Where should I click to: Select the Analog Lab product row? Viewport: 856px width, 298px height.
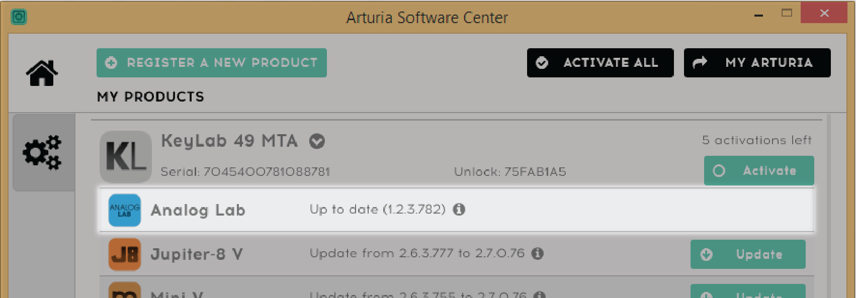tap(457, 210)
